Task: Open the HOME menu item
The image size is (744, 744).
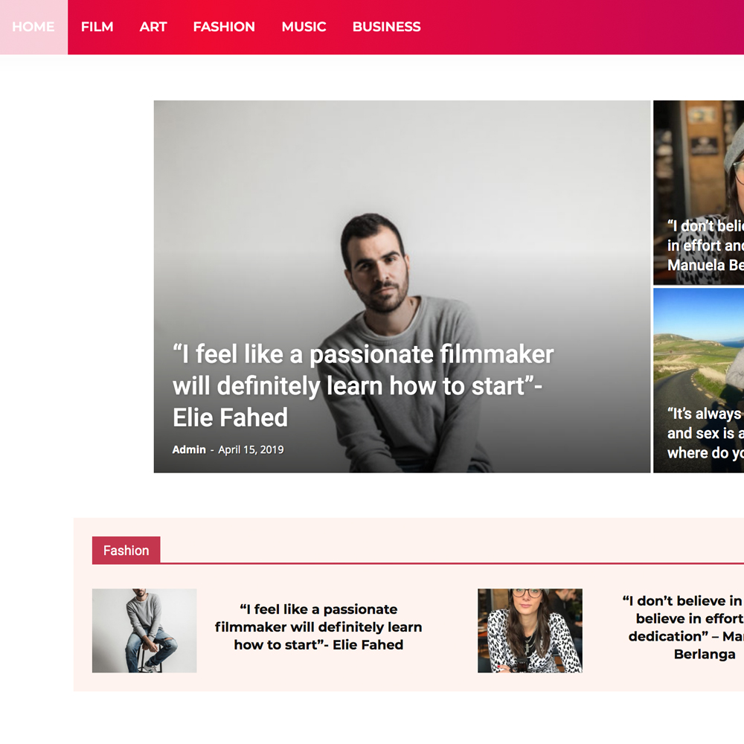Action: click(33, 27)
